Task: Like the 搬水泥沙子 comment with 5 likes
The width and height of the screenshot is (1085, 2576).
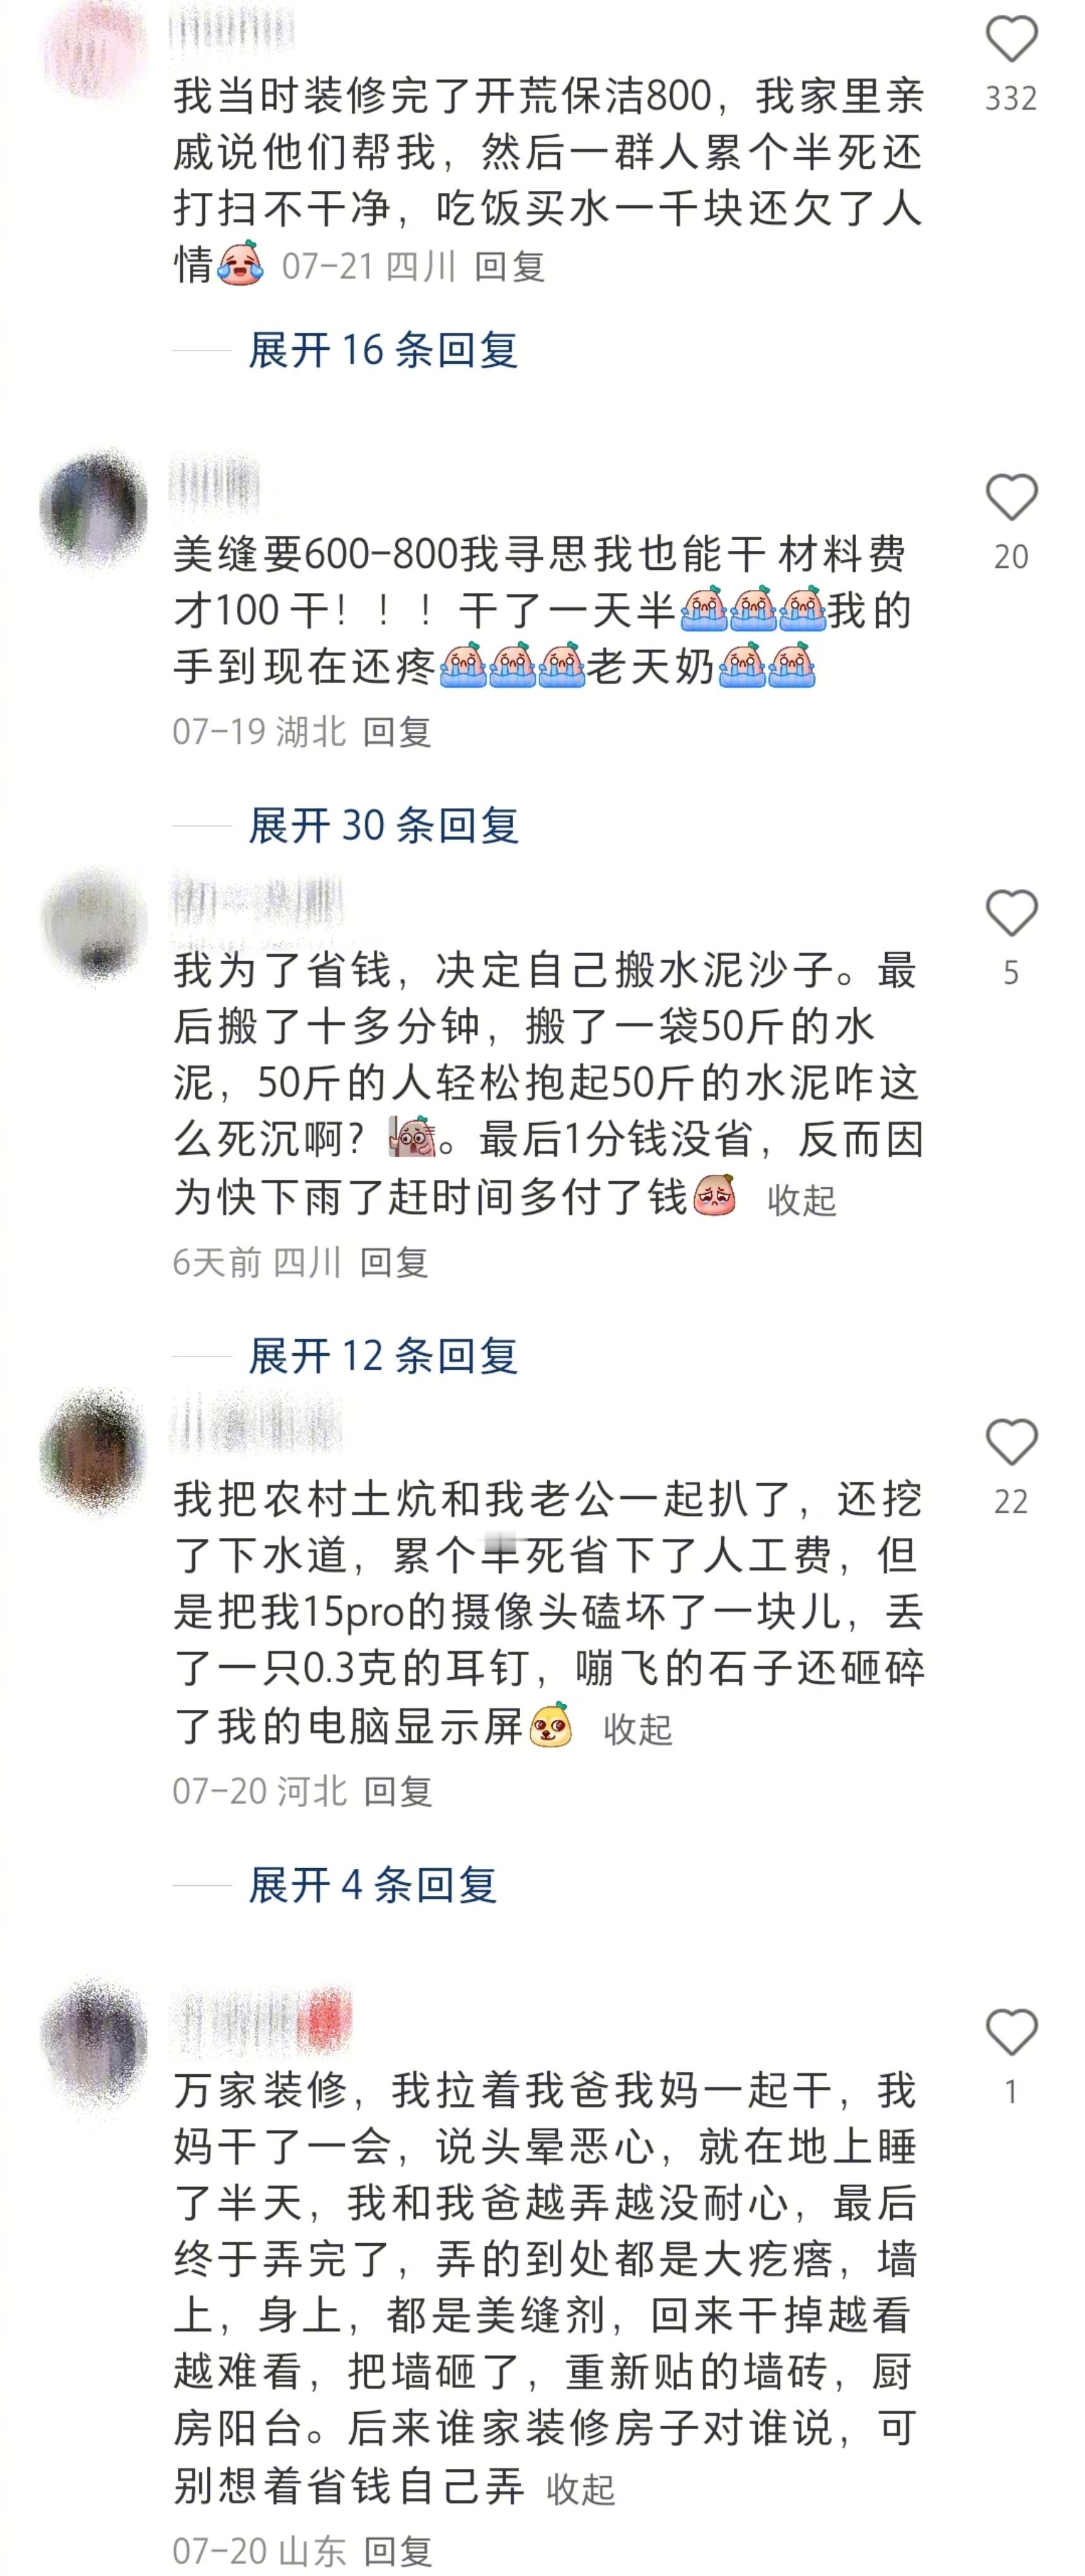Action: (x=1011, y=913)
